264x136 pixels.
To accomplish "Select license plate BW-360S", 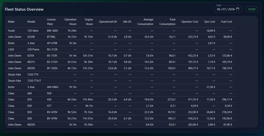I will [52, 31].
